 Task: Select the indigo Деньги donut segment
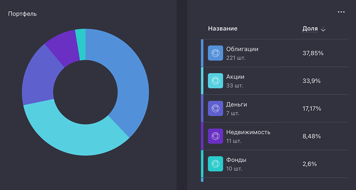(x=38, y=78)
